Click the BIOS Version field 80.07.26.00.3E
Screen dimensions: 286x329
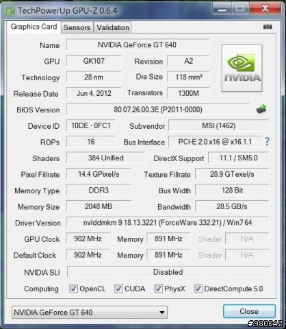point(158,110)
